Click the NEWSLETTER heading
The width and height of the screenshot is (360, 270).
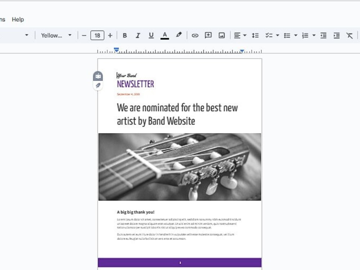tap(135, 84)
